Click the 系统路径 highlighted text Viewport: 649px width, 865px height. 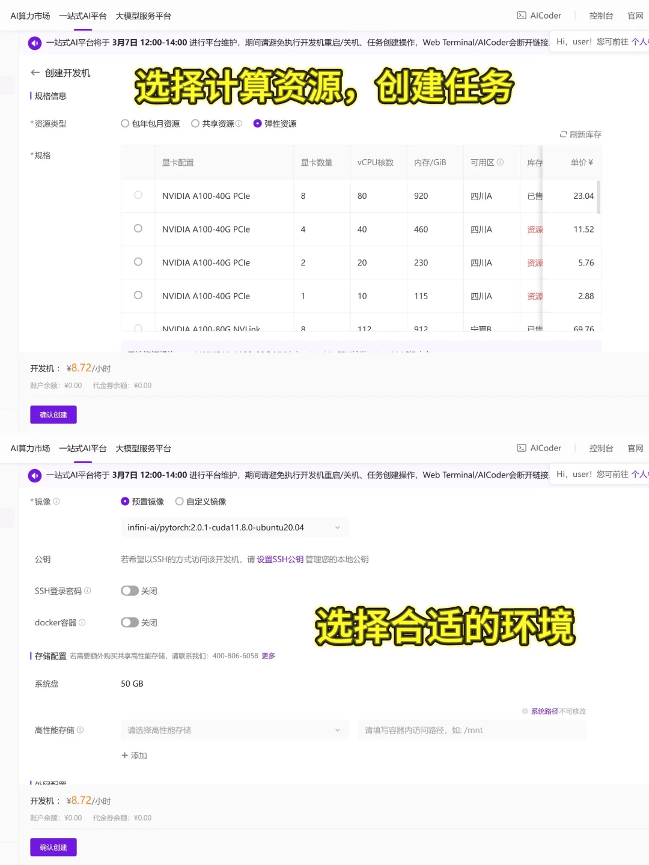pos(544,711)
